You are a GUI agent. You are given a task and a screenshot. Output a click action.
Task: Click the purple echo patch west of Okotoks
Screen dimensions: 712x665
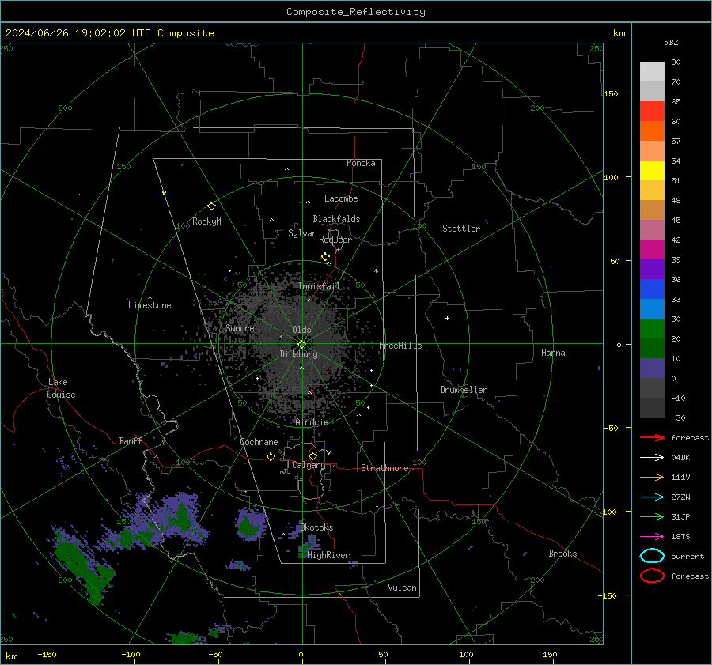[x=250, y=523]
